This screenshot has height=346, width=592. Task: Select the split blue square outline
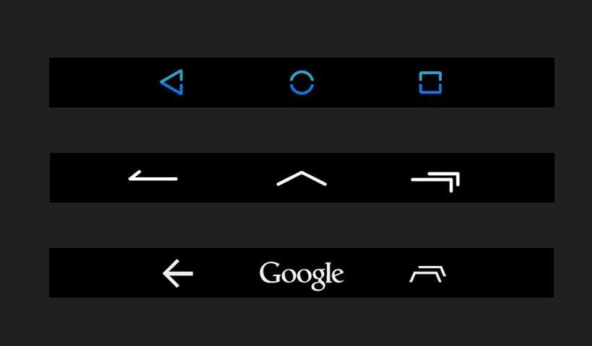(430, 83)
